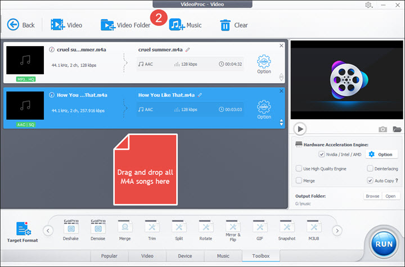Click 44.1 kHz, 2 ch, 128 kbps source info

74,65
